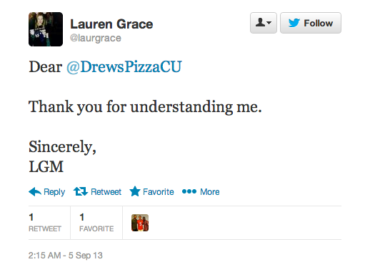Favorite this tweet via the Favorite label
Viewport: 370px width, 277px height.
[x=159, y=192]
